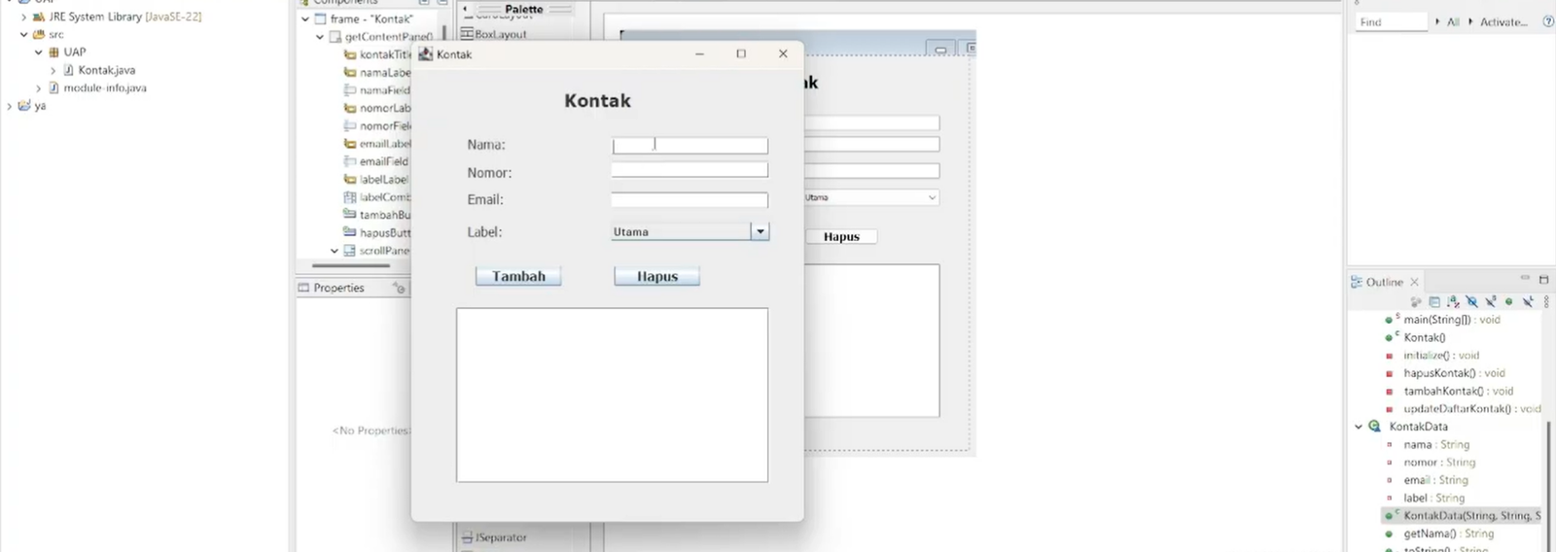Viewport: 1556px width, 552px height.
Task: Click the Tambah button in Kontak window
Action: coord(518,277)
